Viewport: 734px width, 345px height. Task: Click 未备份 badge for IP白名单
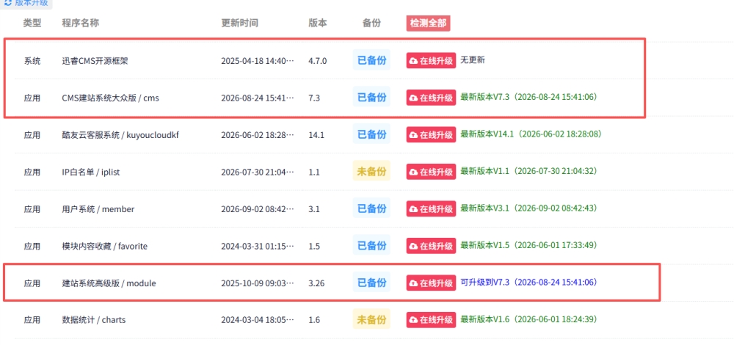point(371,172)
